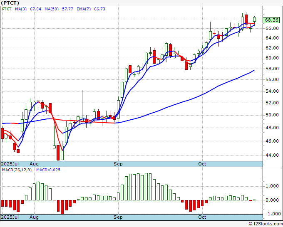Image resolution: width=283 pixels, height=227 pixels.
Task: Click the 50.00 price axis label
Action: click(x=272, y=115)
